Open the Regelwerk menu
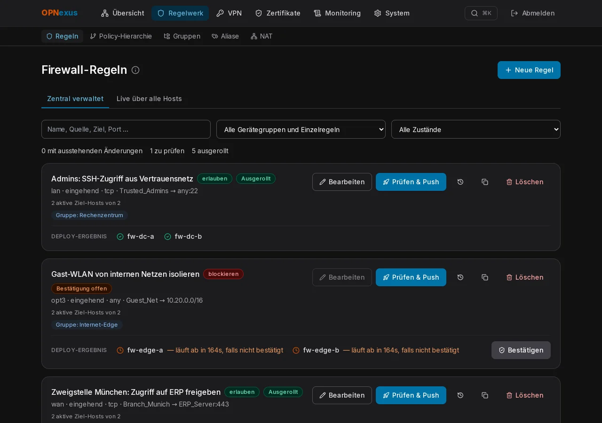 [x=180, y=13]
